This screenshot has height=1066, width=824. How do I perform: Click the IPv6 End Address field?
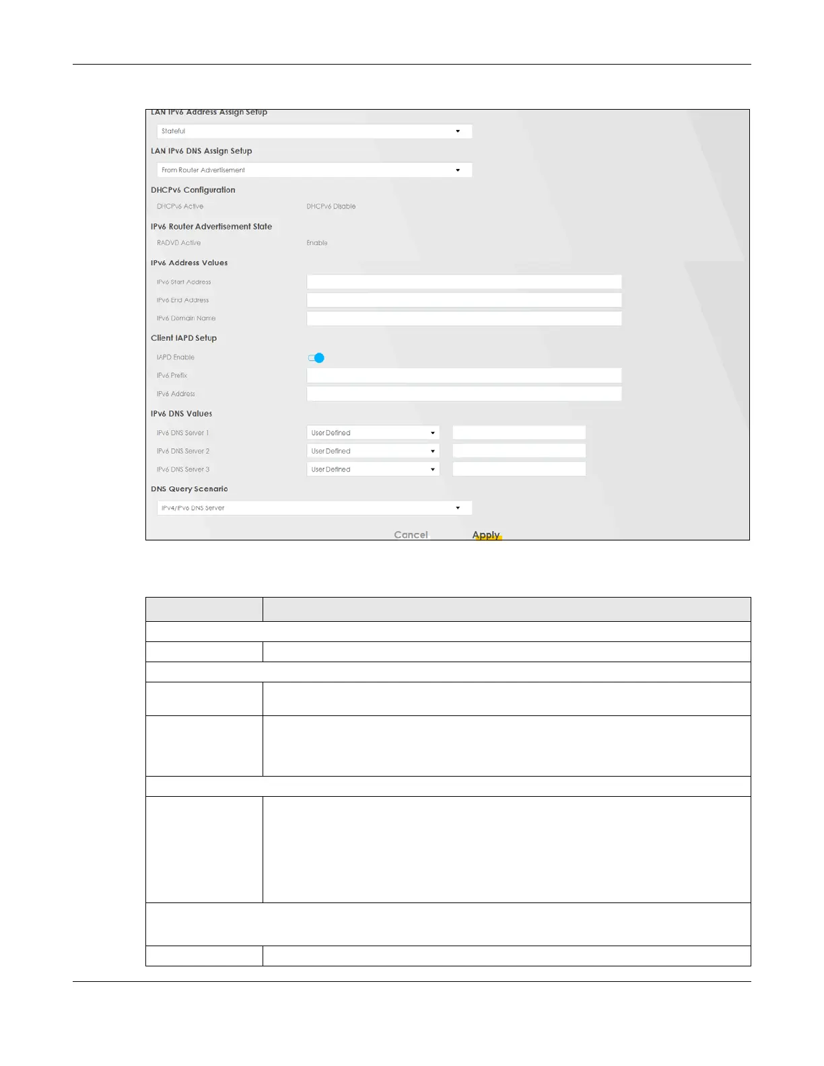(464, 300)
